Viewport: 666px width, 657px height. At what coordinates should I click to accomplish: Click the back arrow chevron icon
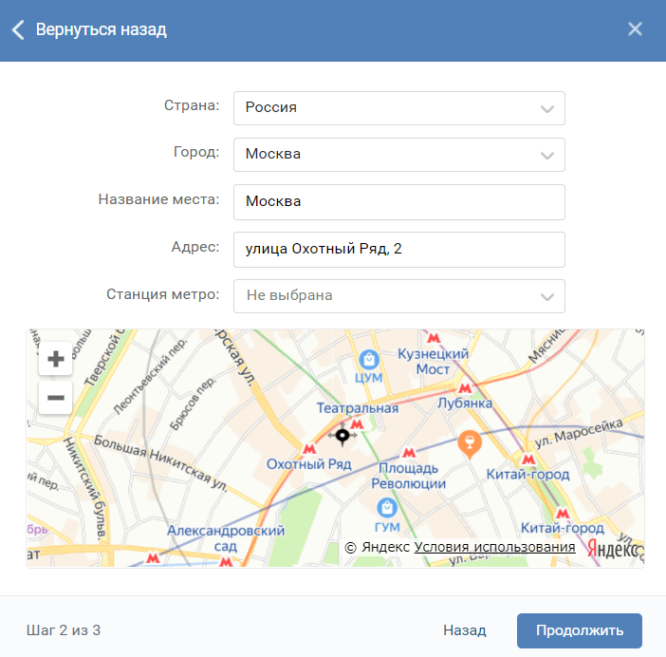click(x=18, y=29)
